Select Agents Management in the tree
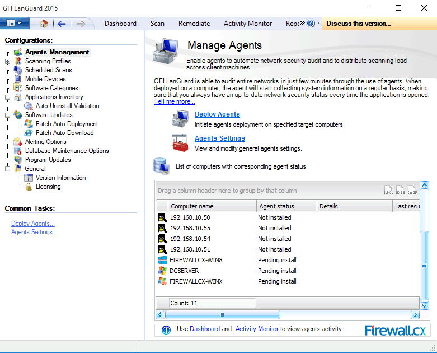The height and width of the screenshot is (353, 437). (57, 52)
